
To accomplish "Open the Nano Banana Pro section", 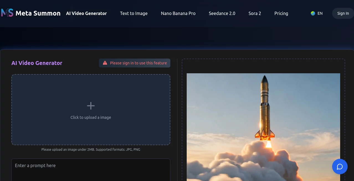I will click(x=178, y=13).
